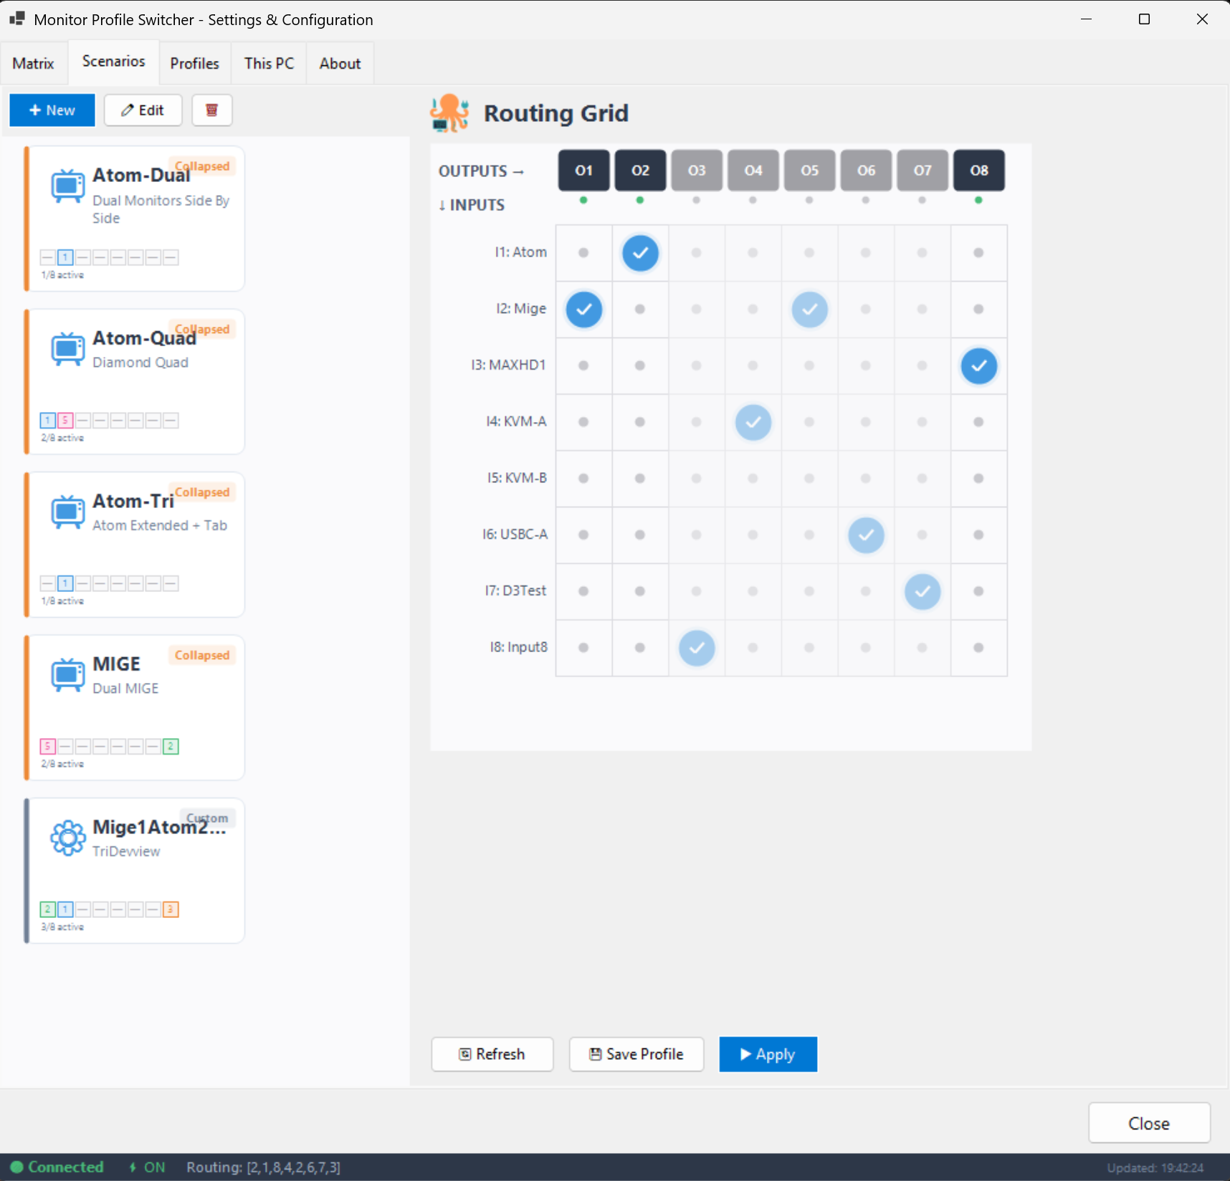Delete selected scenario with trash icon
This screenshot has width=1230, height=1181.
[211, 110]
